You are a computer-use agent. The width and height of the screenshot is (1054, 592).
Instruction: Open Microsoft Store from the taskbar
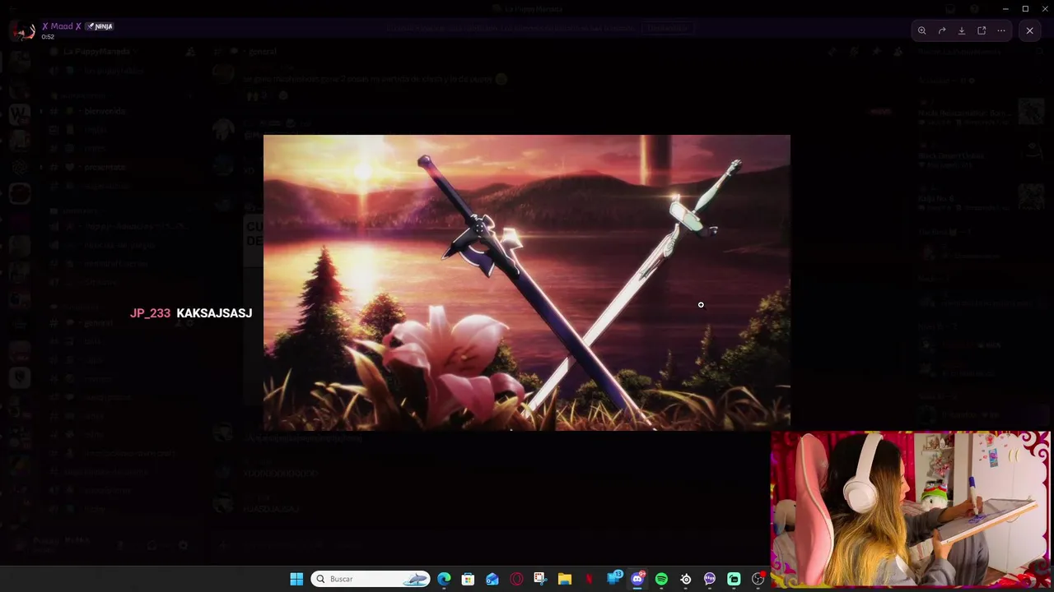(468, 579)
